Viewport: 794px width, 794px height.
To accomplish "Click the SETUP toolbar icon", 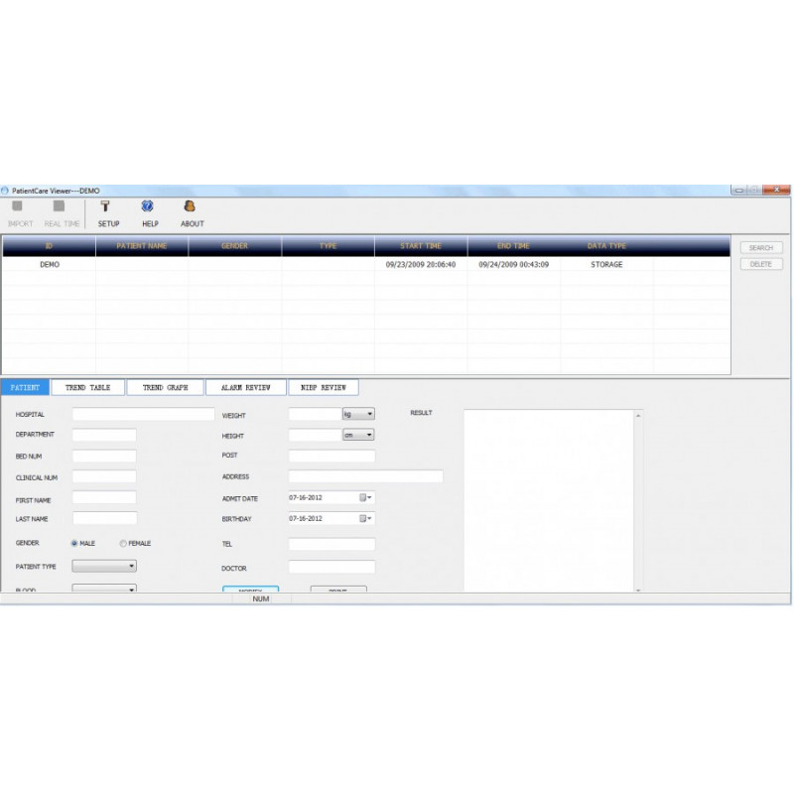I will pyautogui.click(x=104, y=210).
